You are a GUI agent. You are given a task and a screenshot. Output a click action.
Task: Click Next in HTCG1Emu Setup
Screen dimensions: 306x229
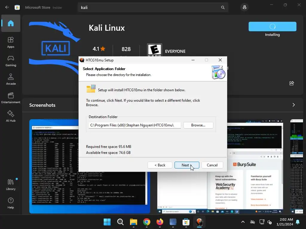[187, 165]
